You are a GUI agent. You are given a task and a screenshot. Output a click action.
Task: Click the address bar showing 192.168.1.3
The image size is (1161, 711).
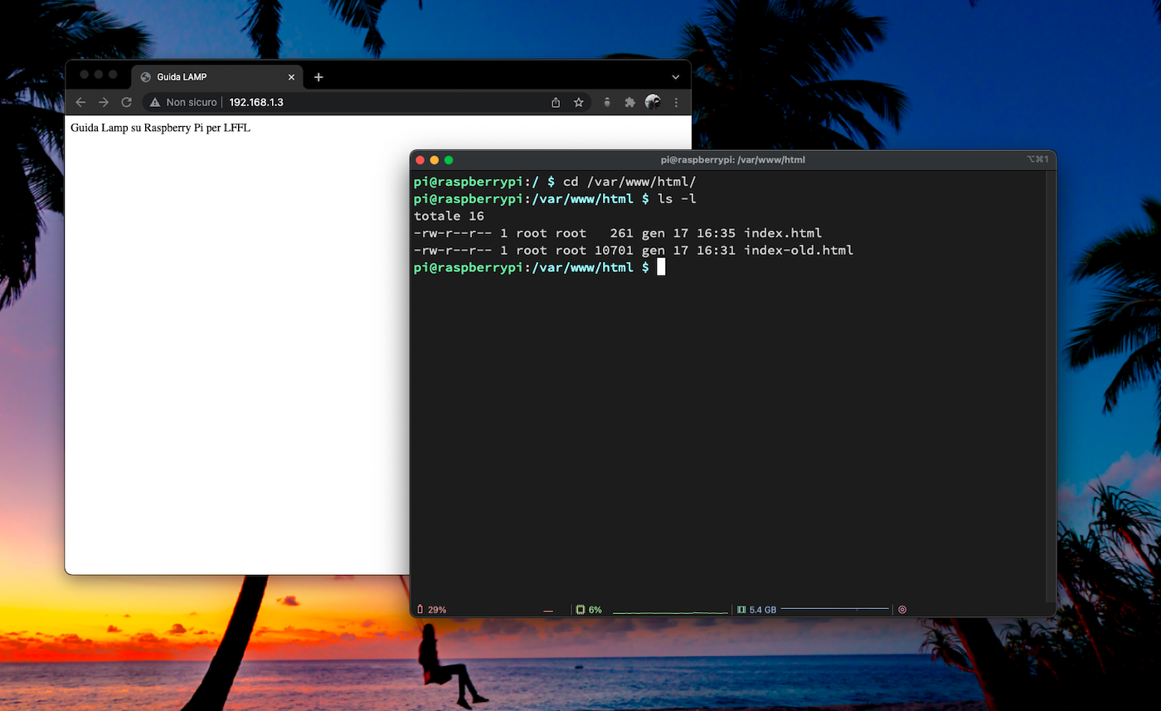point(256,102)
